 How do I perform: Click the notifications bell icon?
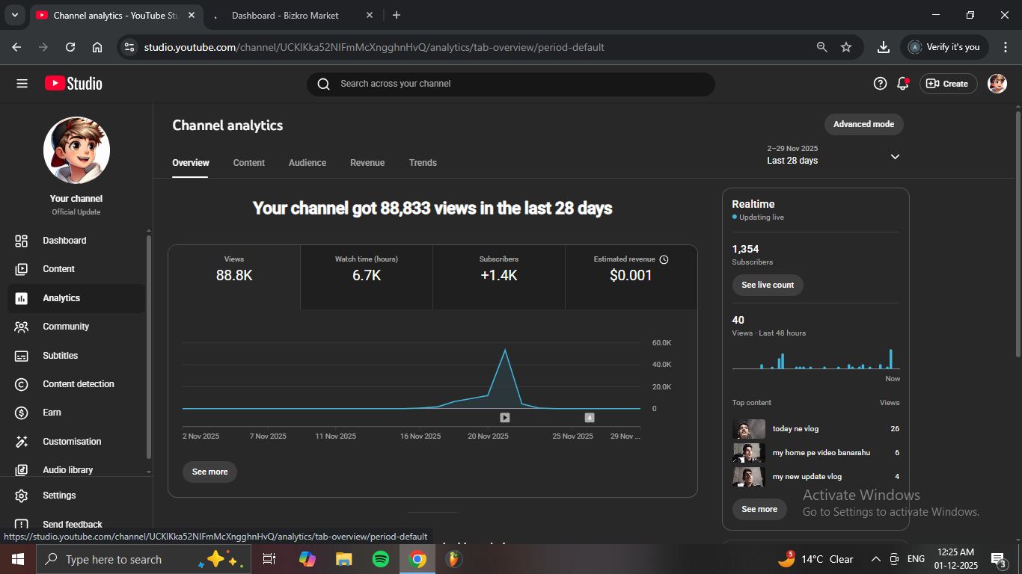click(902, 84)
